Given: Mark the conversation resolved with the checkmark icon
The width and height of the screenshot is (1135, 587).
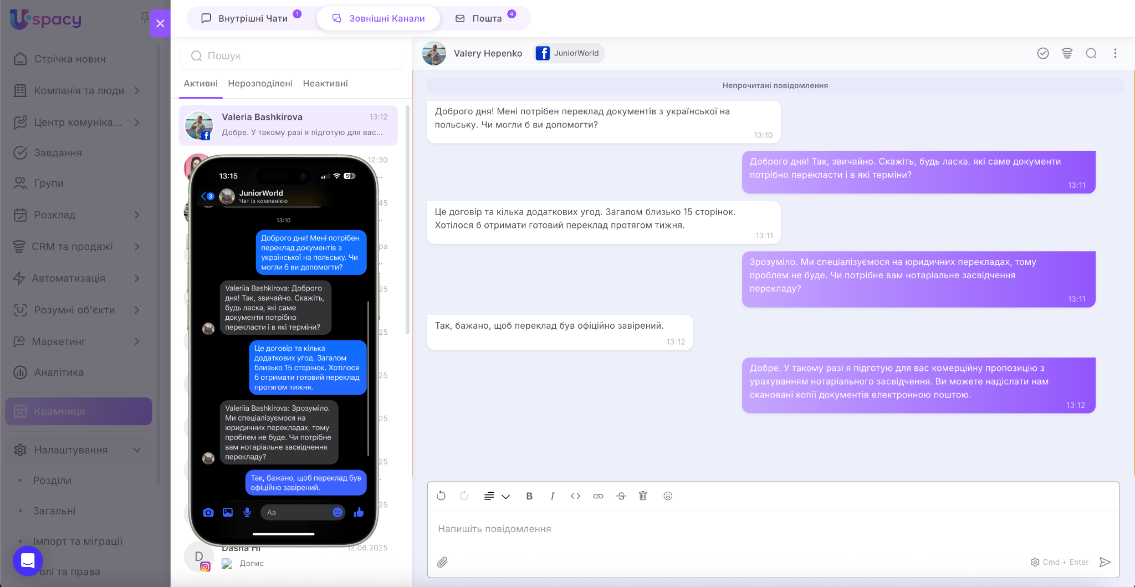Looking at the screenshot, I should [x=1043, y=53].
